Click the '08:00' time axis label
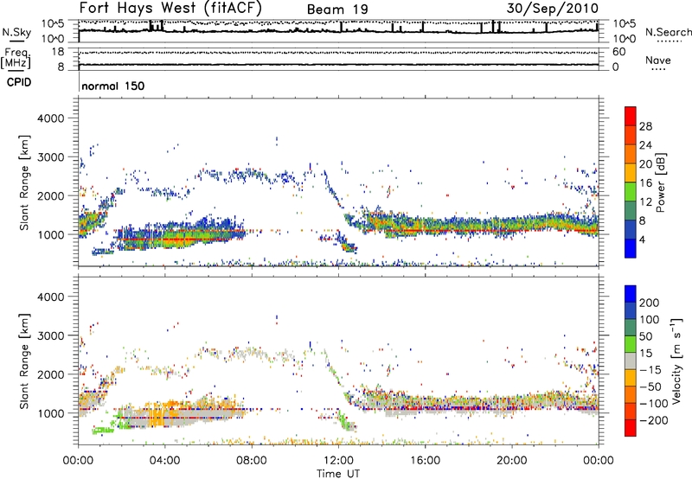Image resolution: width=692 pixels, height=479 pixels. tap(252, 461)
